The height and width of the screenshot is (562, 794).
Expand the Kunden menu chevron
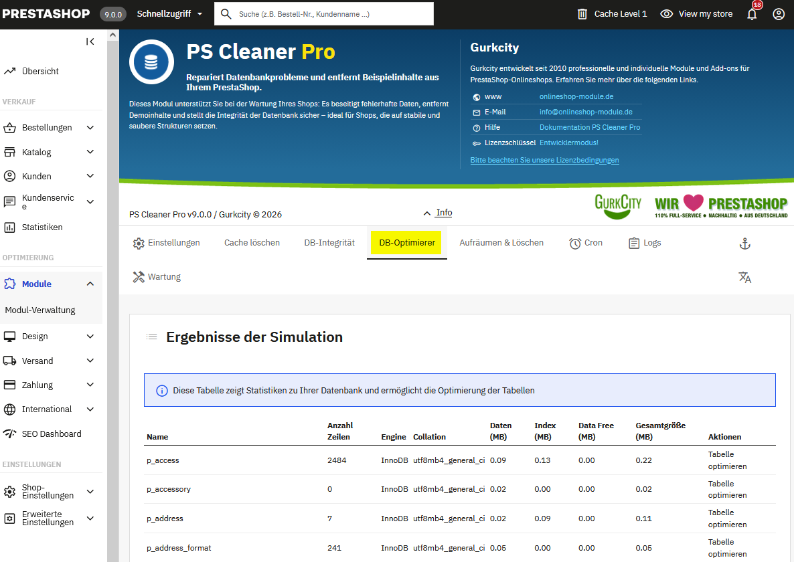point(90,176)
